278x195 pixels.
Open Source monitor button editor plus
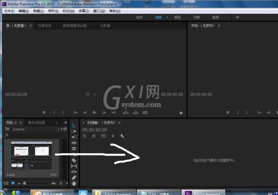coord(181,113)
